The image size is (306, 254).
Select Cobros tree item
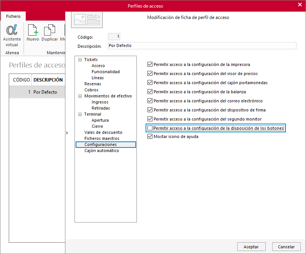pyautogui.click(x=91, y=90)
